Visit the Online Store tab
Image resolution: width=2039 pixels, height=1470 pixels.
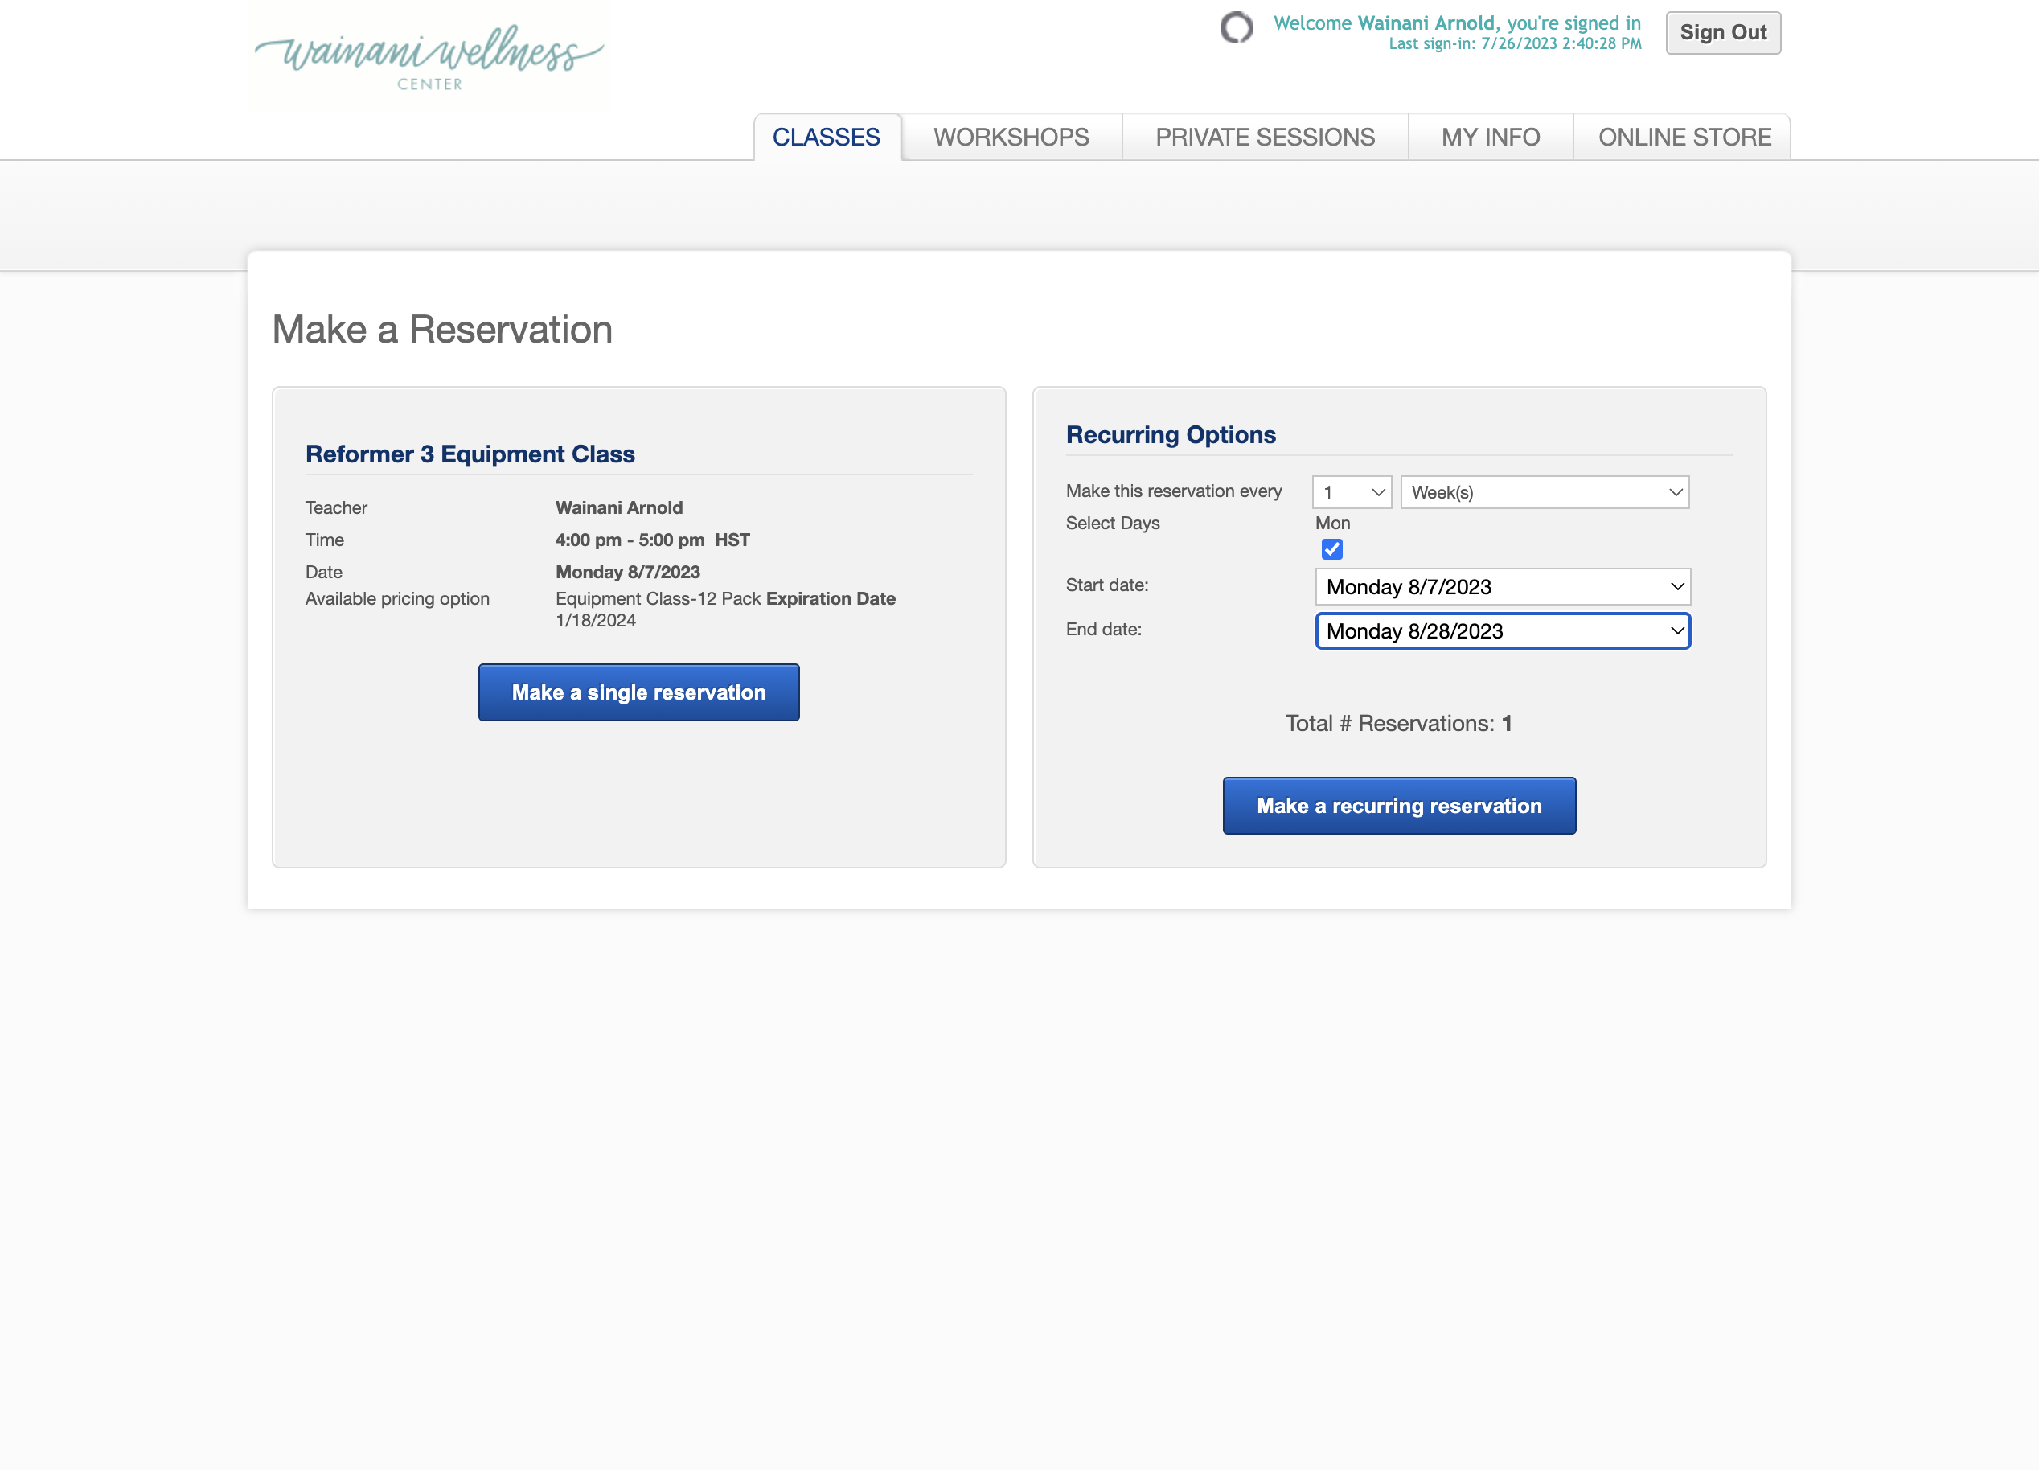click(x=1684, y=138)
